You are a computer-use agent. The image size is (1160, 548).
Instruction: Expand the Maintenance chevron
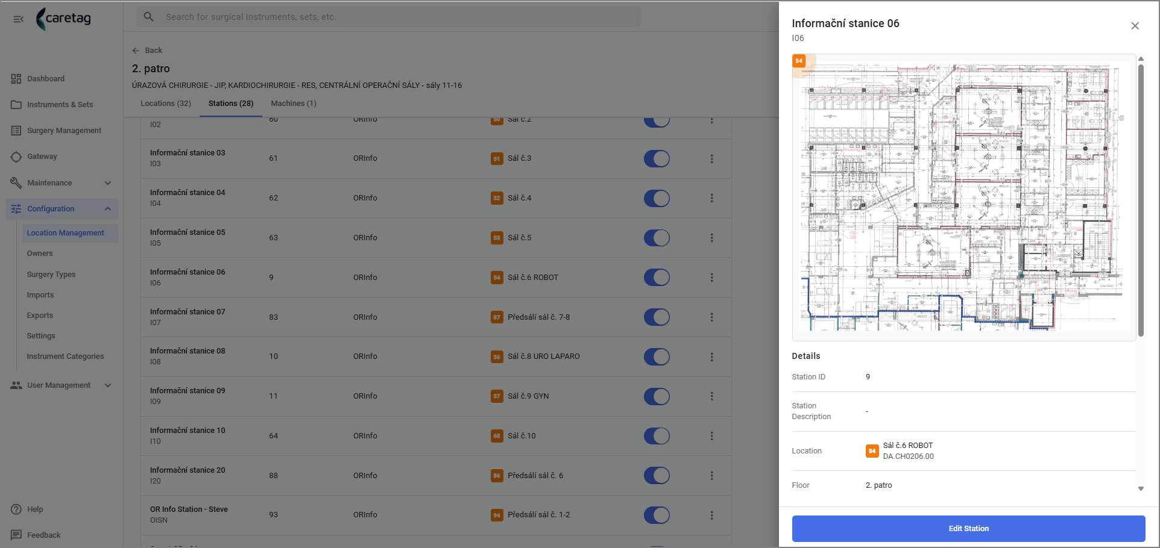[108, 183]
